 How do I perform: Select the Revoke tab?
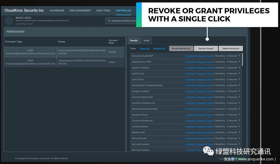pos(134,41)
